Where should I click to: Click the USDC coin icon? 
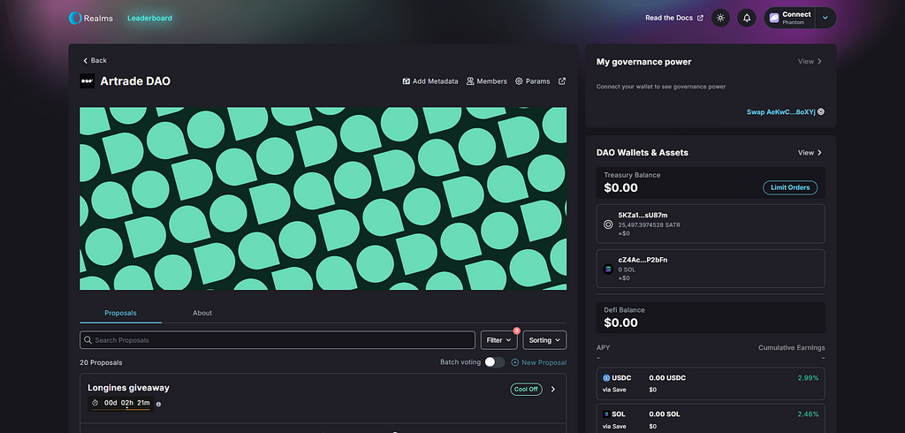[606, 378]
